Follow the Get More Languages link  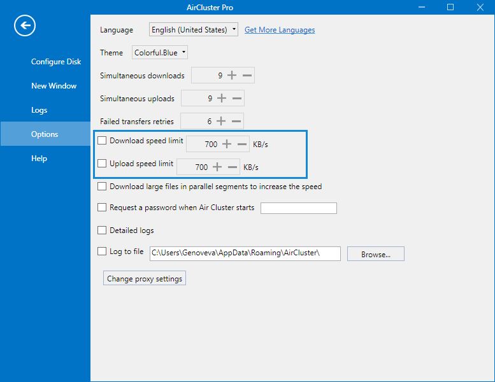click(x=280, y=30)
